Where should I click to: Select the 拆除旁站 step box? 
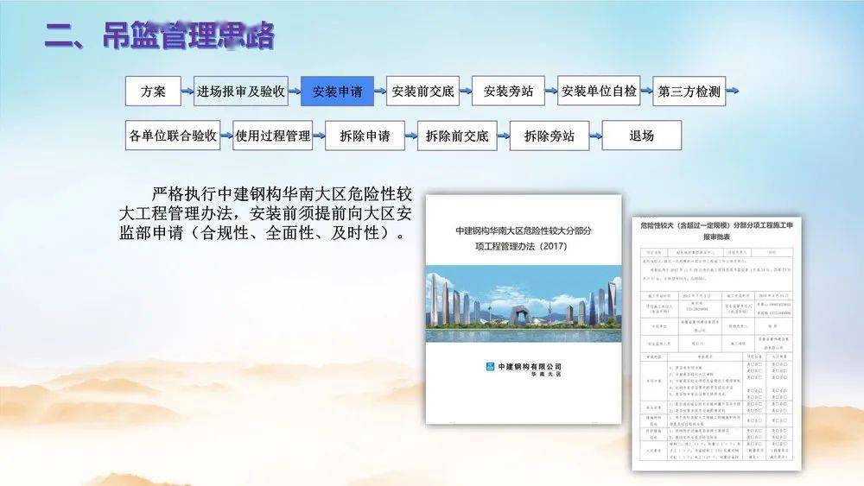point(550,136)
